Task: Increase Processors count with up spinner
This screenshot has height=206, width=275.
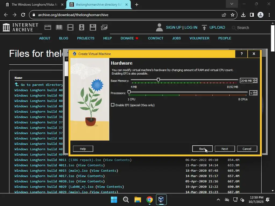Action: [x=255, y=92]
